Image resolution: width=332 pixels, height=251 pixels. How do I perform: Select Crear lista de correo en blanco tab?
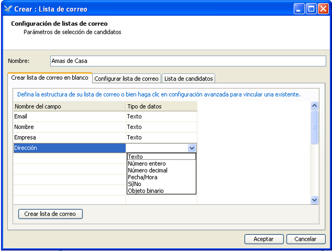[50, 78]
